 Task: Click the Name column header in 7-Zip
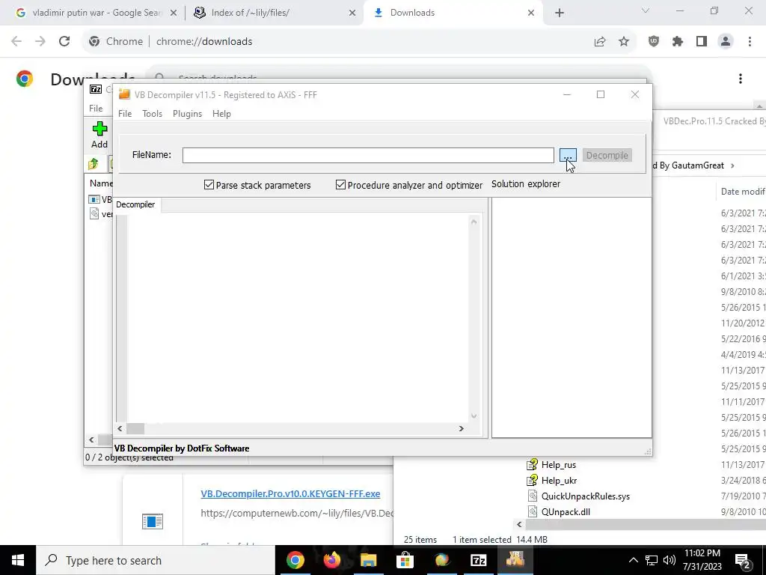[101, 183]
